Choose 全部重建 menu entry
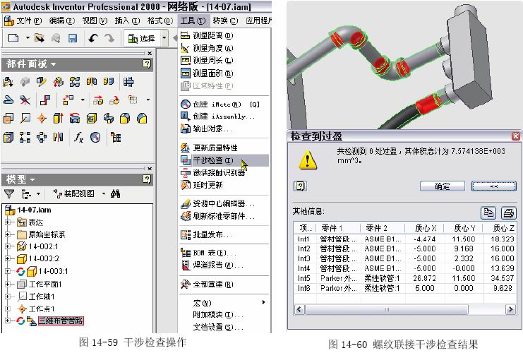 pyautogui.click(x=224, y=285)
